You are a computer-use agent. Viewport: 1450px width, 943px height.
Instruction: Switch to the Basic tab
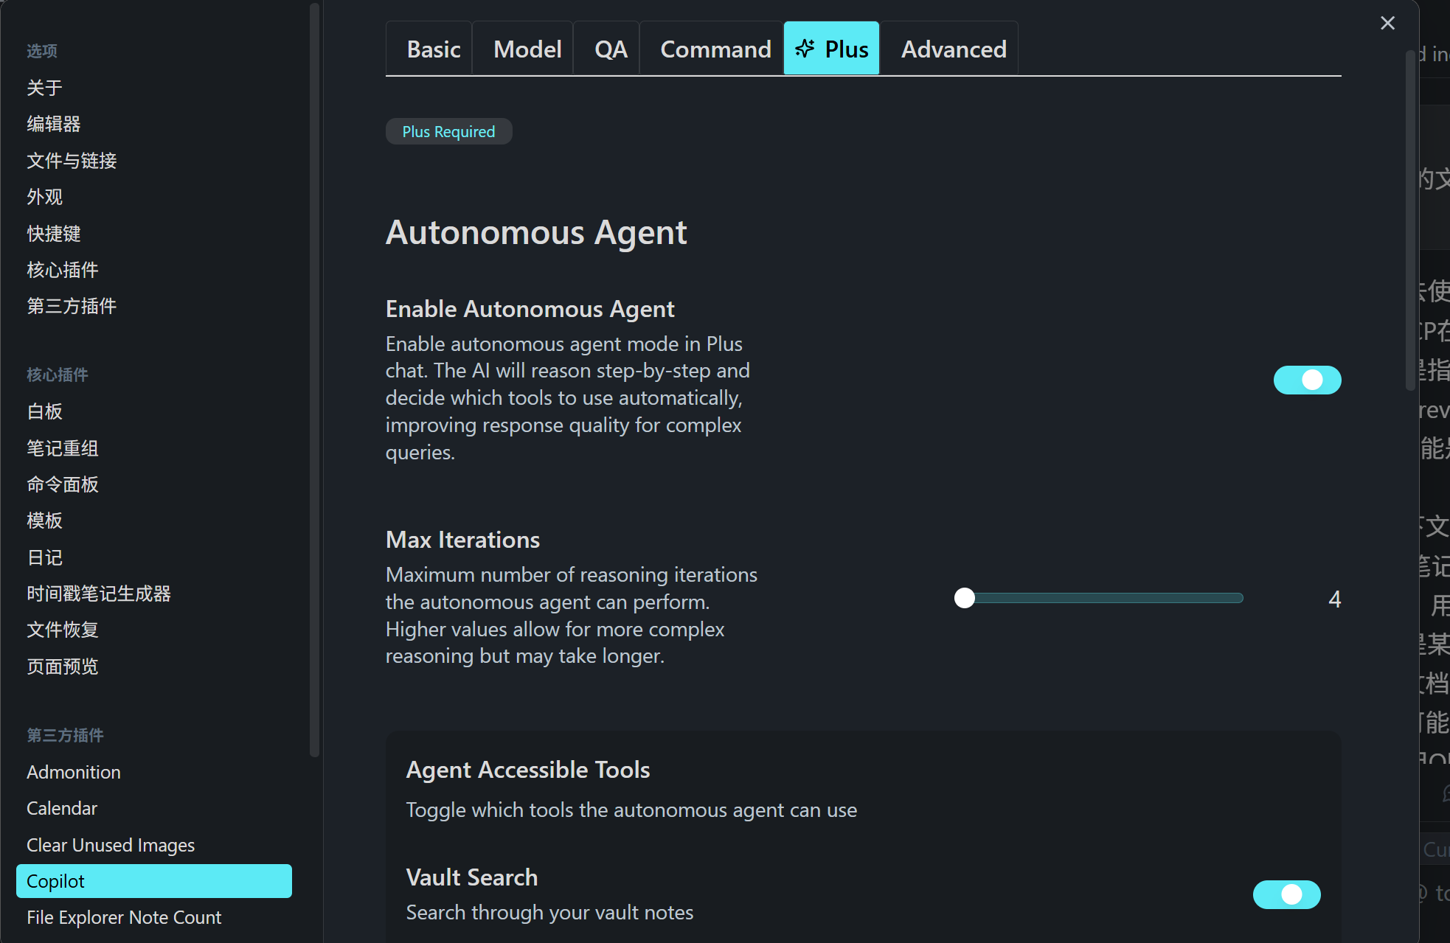coord(433,49)
